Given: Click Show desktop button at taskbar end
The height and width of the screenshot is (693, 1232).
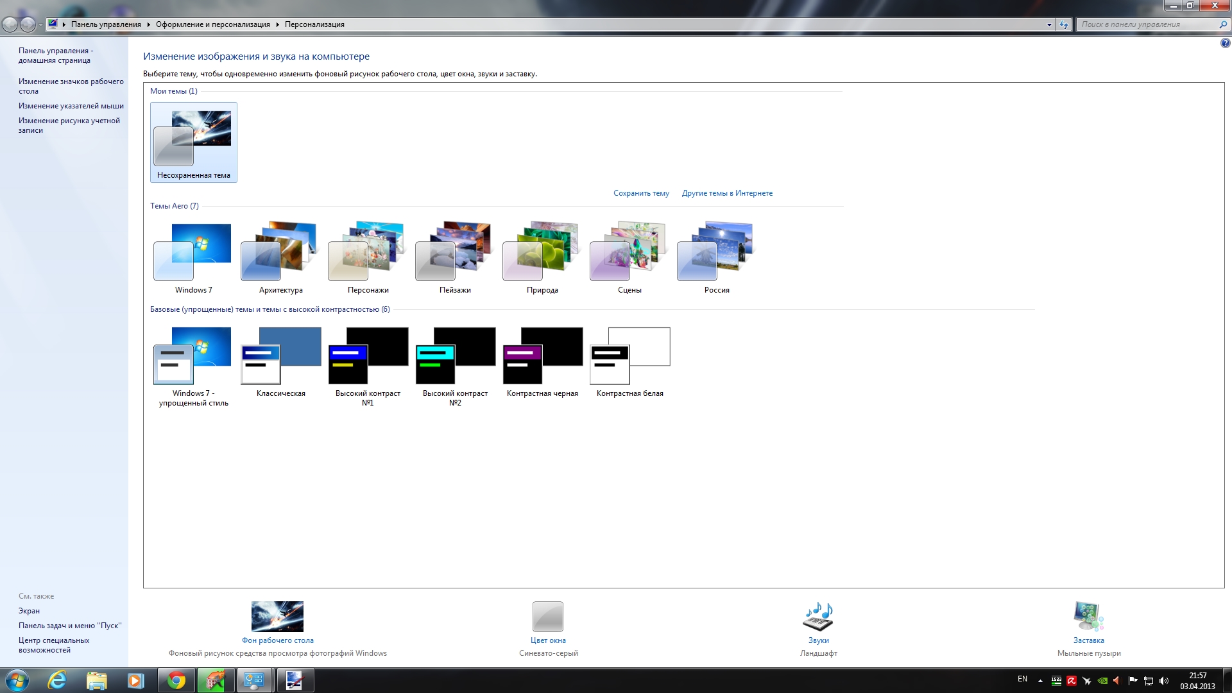Looking at the screenshot, I should [x=1227, y=681].
